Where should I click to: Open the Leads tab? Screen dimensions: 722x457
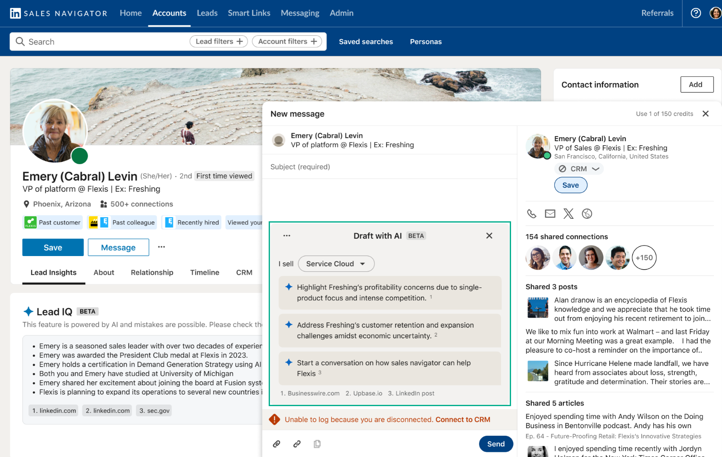click(x=207, y=13)
